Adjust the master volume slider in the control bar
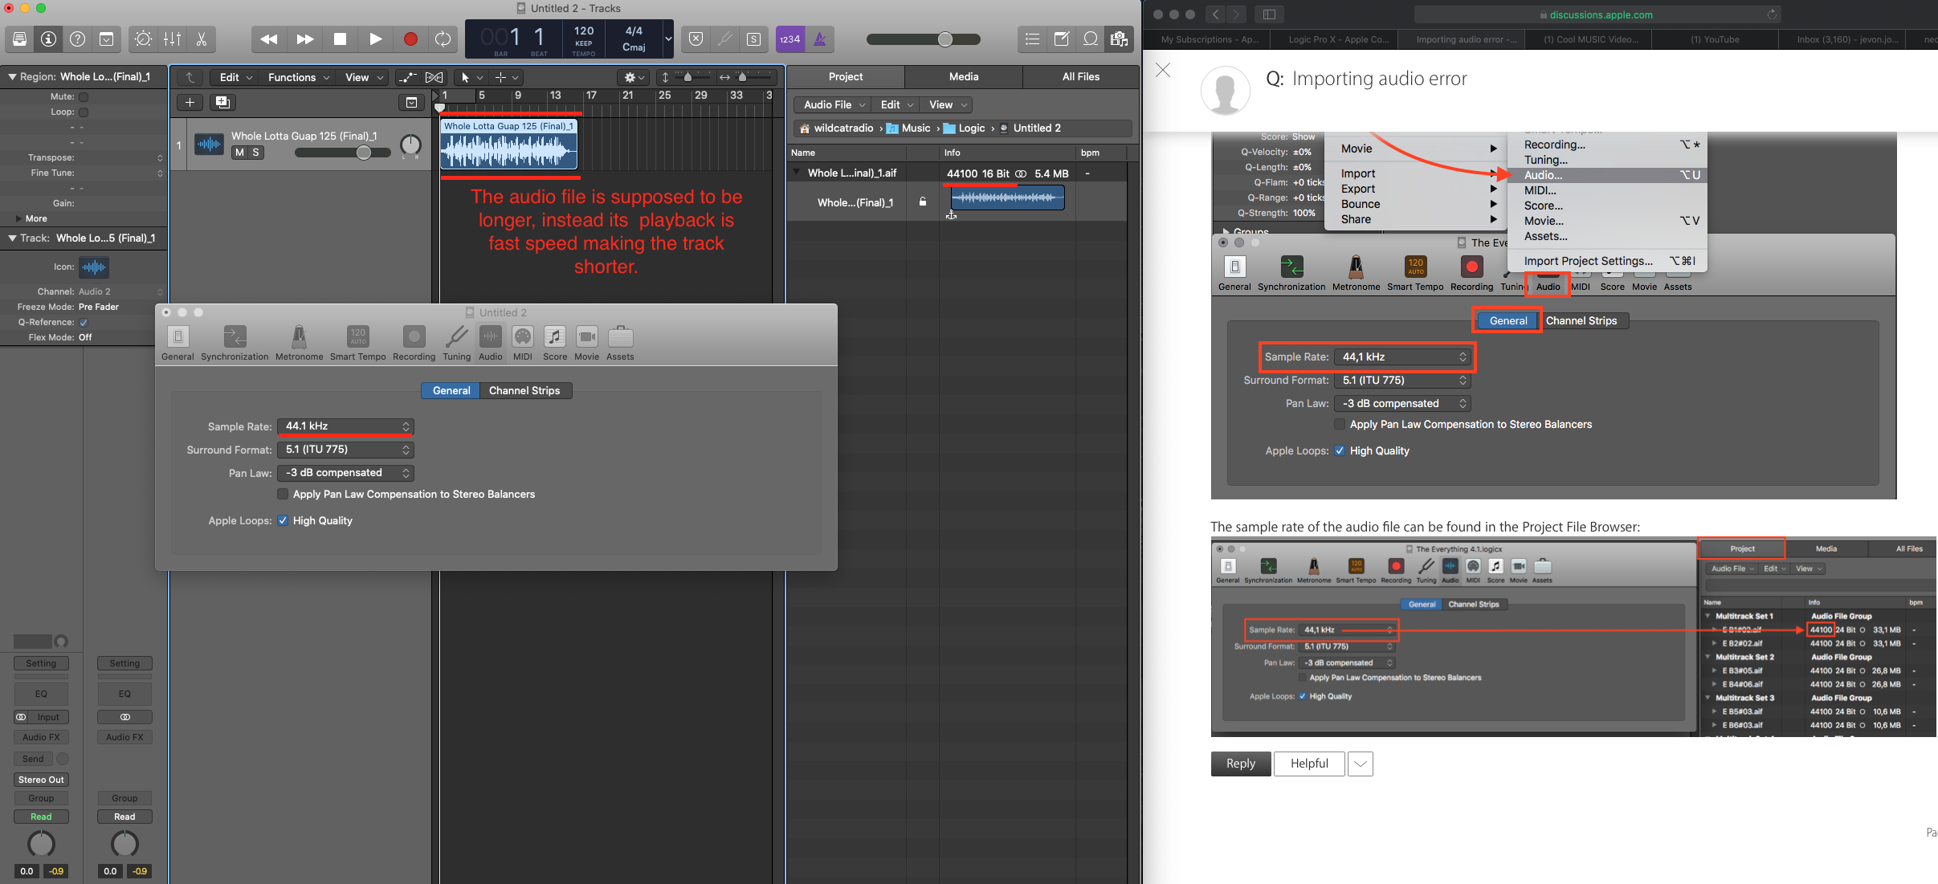The width and height of the screenshot is (1938, 884). [x=946, y=39]
